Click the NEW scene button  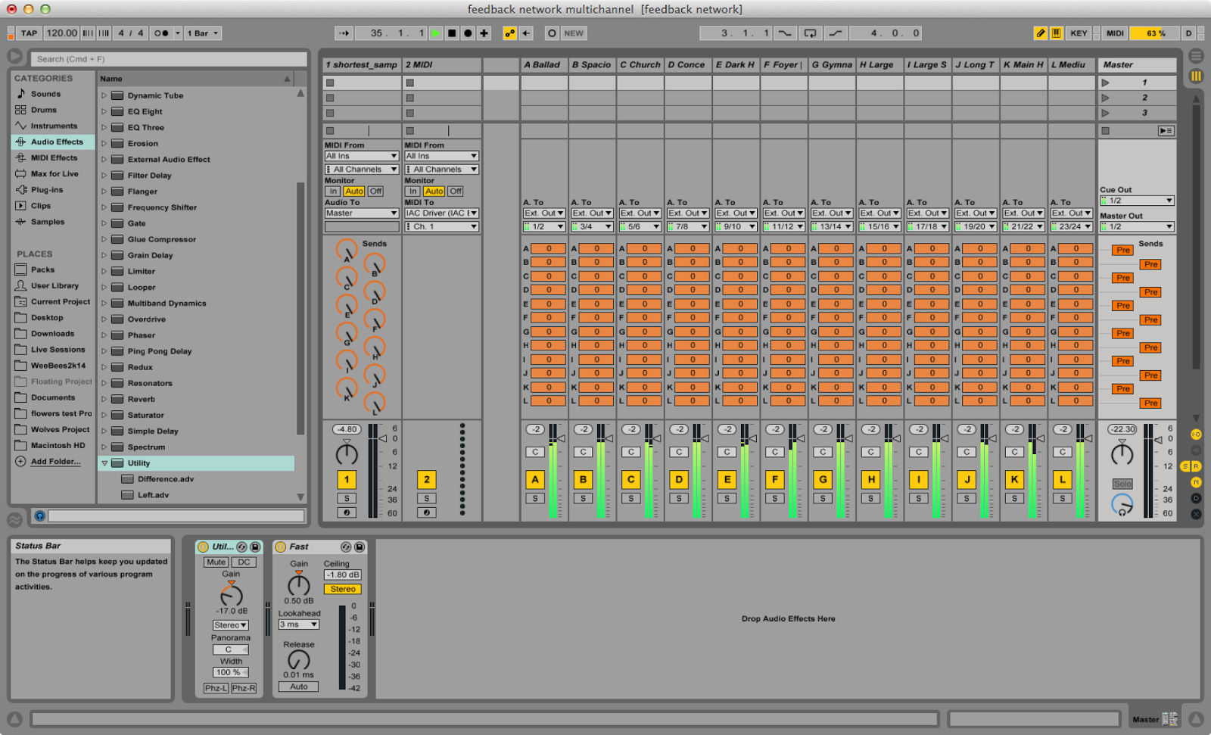574,33
